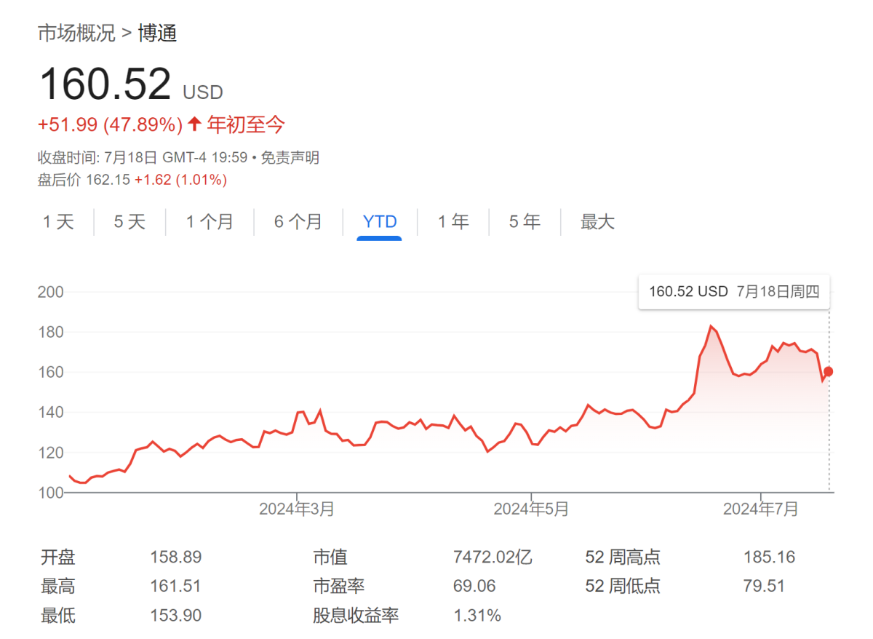Screen dimensions: 873x639
Task: Switch to the 1年 chart range
Action: tap(453, 222)
